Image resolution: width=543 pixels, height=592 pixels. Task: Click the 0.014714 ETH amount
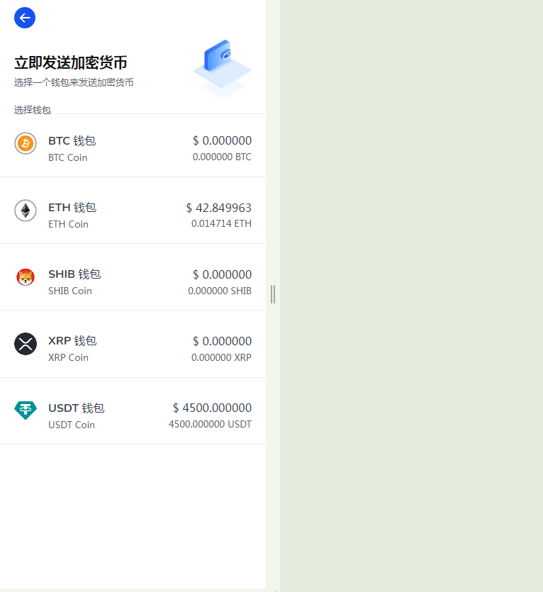point(222,223)
